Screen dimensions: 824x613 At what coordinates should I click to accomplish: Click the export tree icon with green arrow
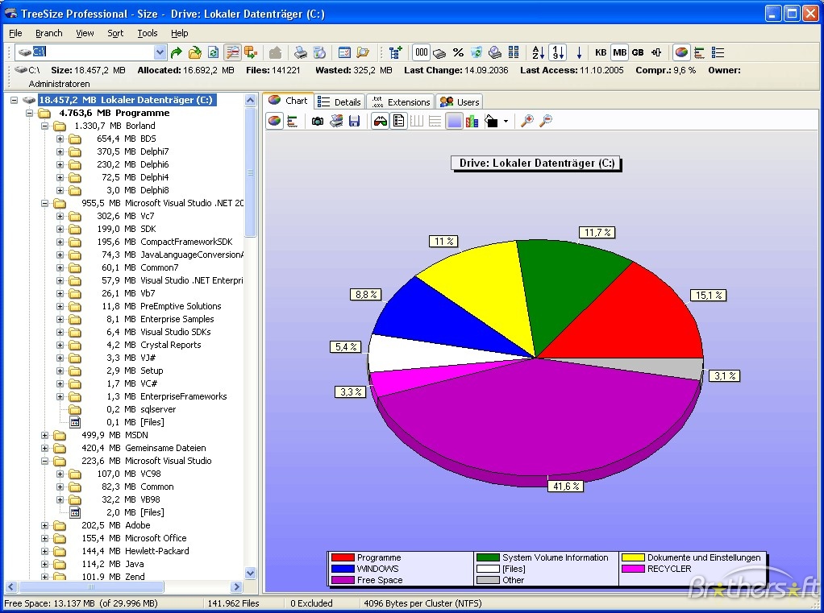pos(251,52)
